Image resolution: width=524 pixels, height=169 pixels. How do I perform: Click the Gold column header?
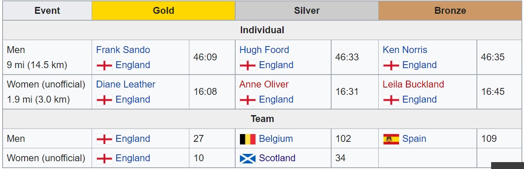(163, 11)
